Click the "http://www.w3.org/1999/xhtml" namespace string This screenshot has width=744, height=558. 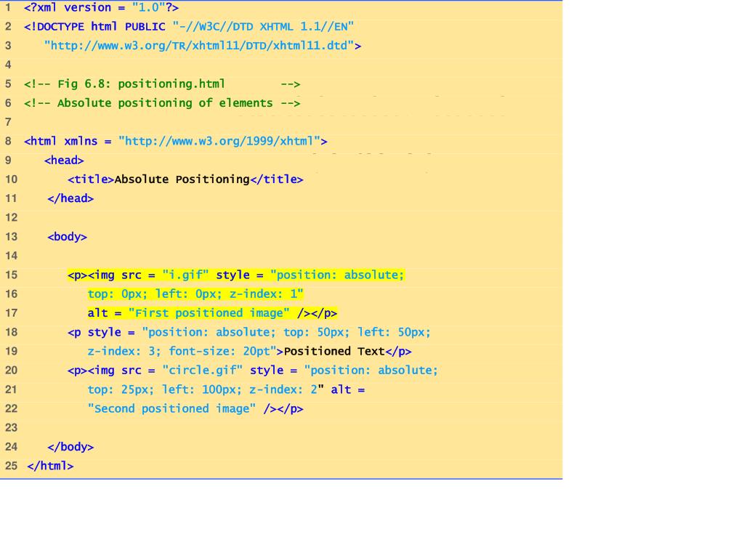click(219, 142)
